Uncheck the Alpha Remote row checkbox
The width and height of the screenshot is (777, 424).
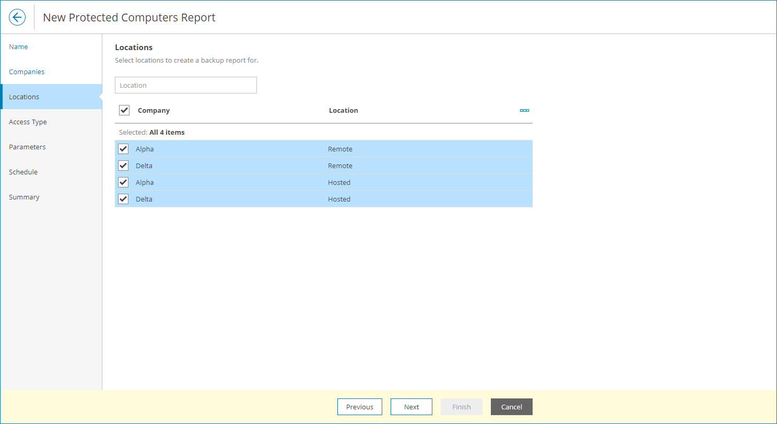pyautogui.click(x=123, y=149)
